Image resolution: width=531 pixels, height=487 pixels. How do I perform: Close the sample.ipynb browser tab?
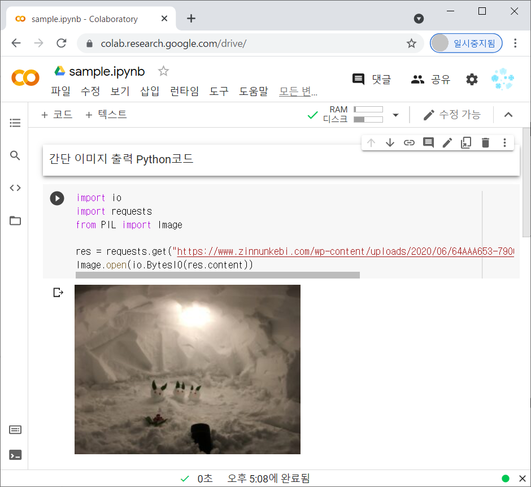164,19
